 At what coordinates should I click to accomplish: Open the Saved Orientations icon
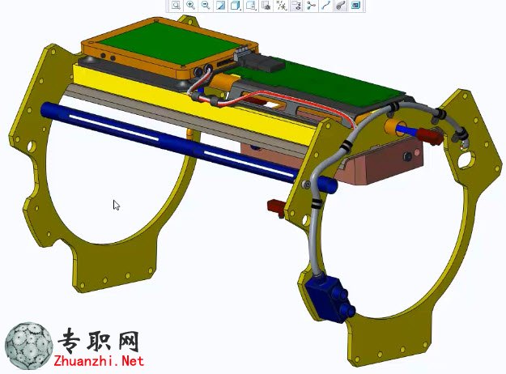[x=251, y=6]
